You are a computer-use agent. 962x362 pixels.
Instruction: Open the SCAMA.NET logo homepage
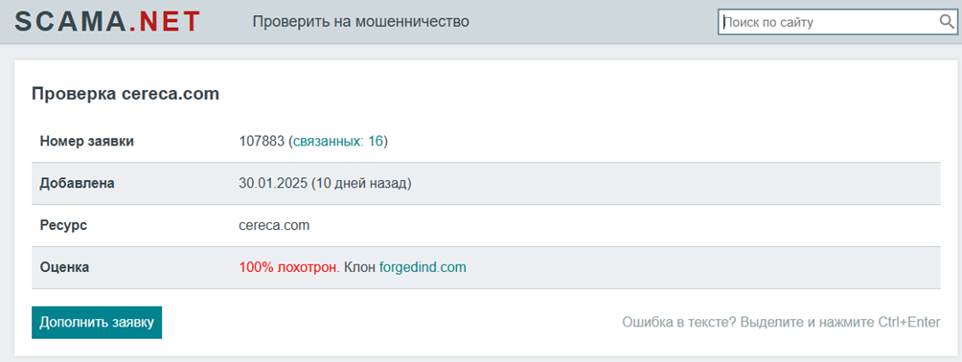(x=107, y=21)
